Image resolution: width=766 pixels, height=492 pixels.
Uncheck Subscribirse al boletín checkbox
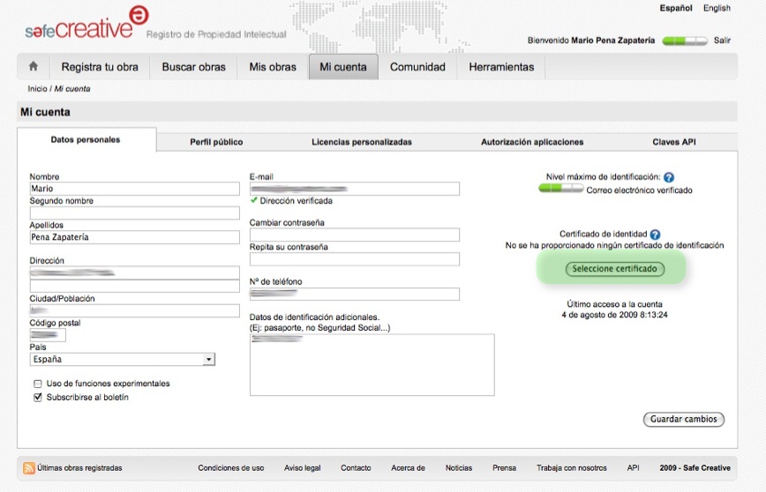pos(38,398)
